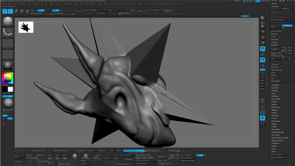295x166 pixels.
Task: Open the empty Texture slot
Action: (8, 55)
